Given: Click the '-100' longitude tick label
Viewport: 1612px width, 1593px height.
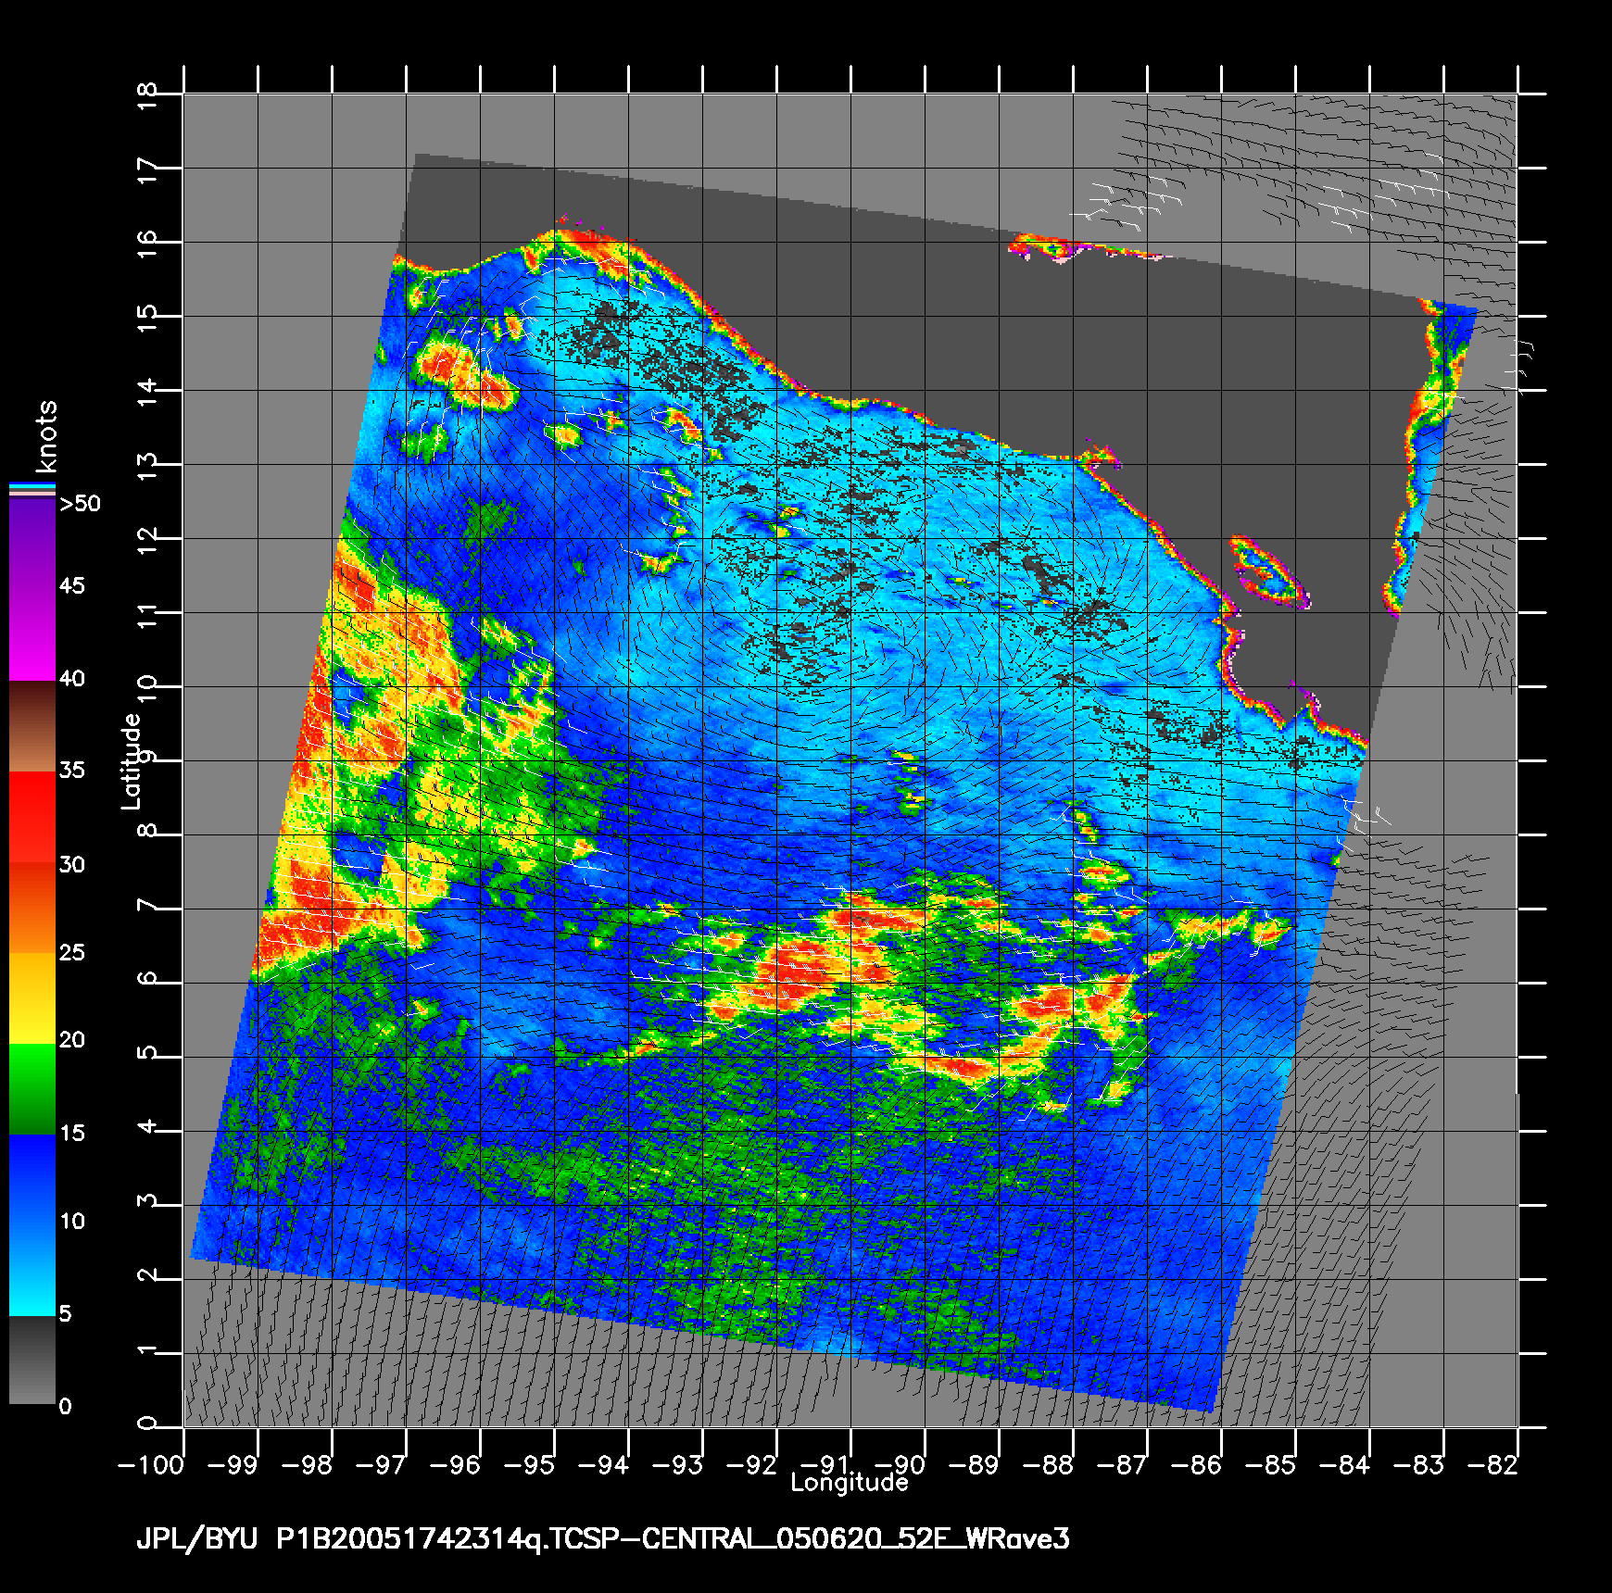Looking at the screenshot, I should [x=153, y=1464].
